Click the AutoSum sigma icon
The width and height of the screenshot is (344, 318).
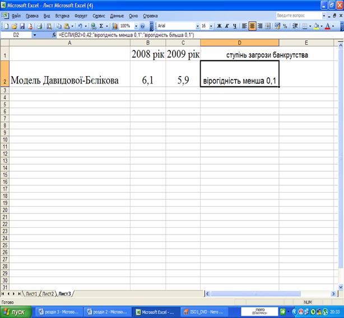coord(101,26)
